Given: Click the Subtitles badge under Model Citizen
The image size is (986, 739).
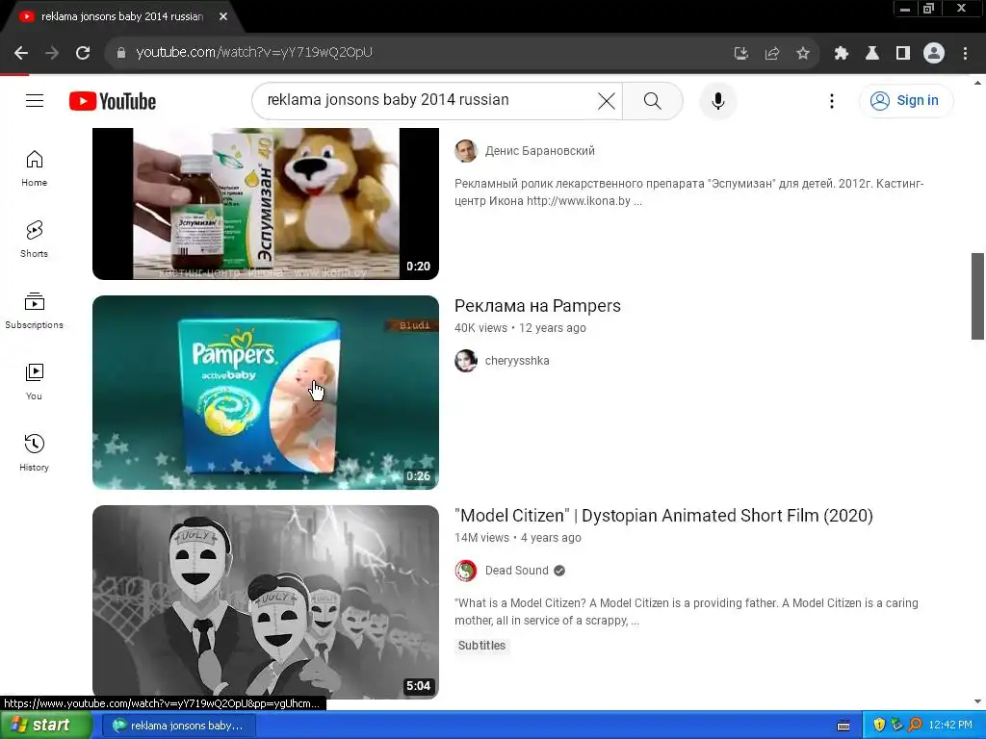Looking at the screenshot, I should click(x=481, y=646).
